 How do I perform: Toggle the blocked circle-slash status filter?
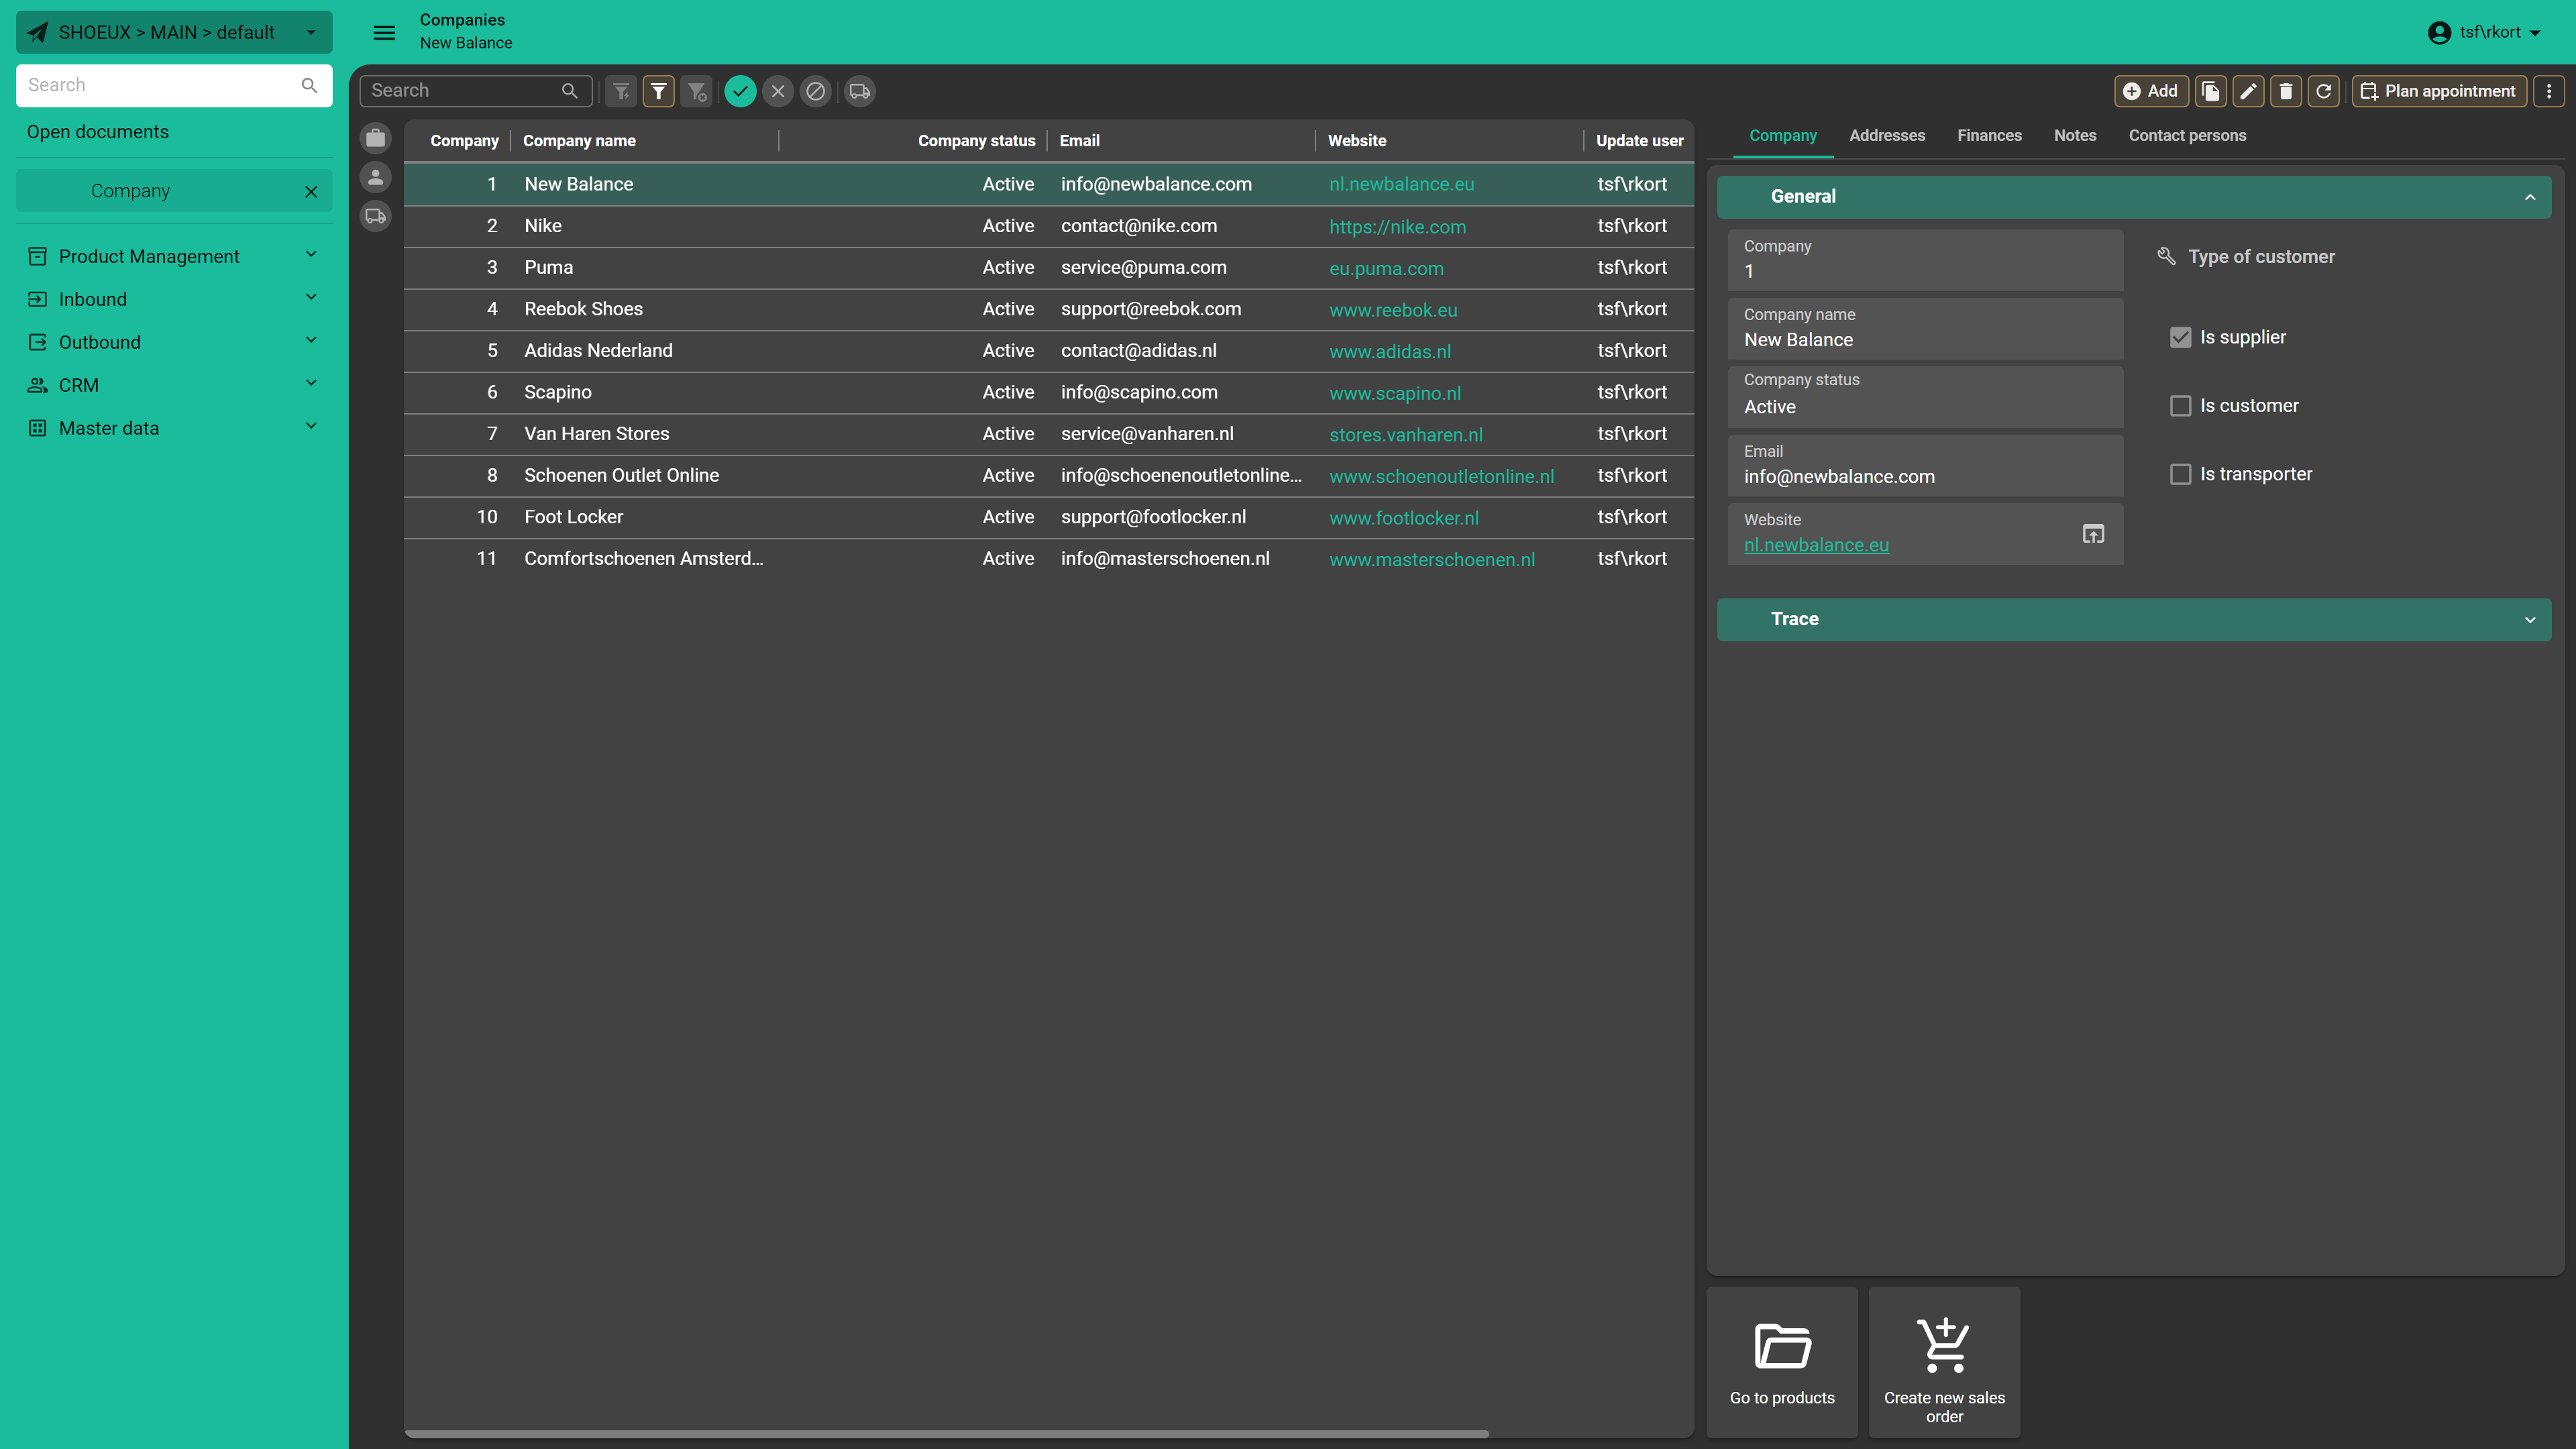pyautogui.click(x=816, y=91)
